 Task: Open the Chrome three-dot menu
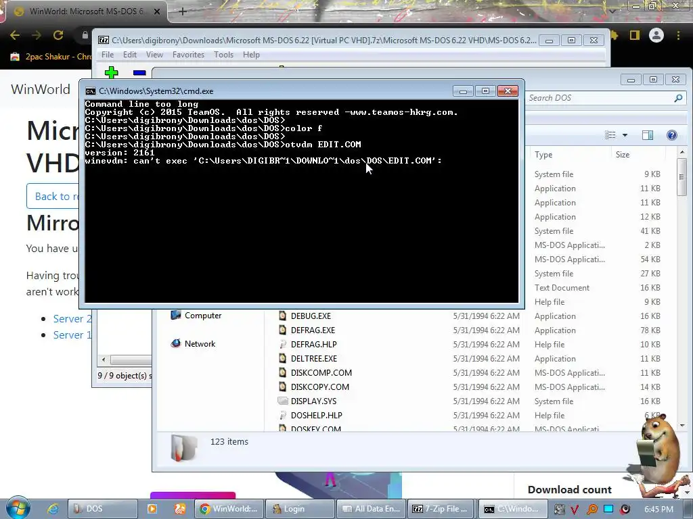click(678, 35)
